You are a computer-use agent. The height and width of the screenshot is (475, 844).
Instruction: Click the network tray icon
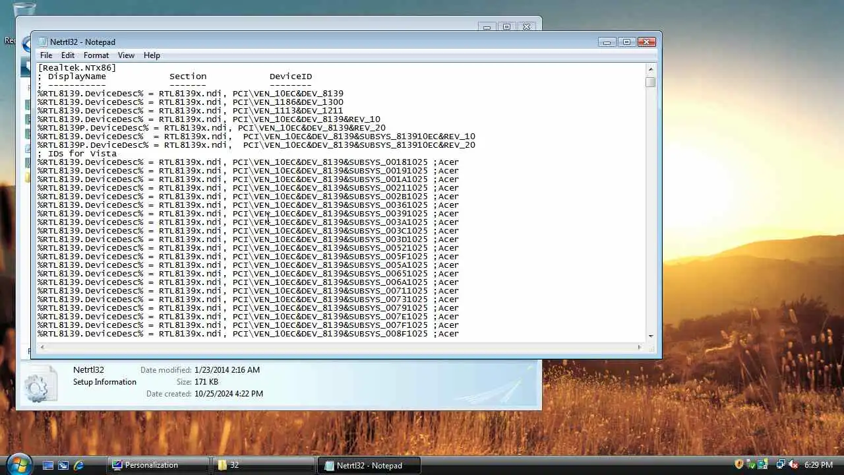pos(780,465)
